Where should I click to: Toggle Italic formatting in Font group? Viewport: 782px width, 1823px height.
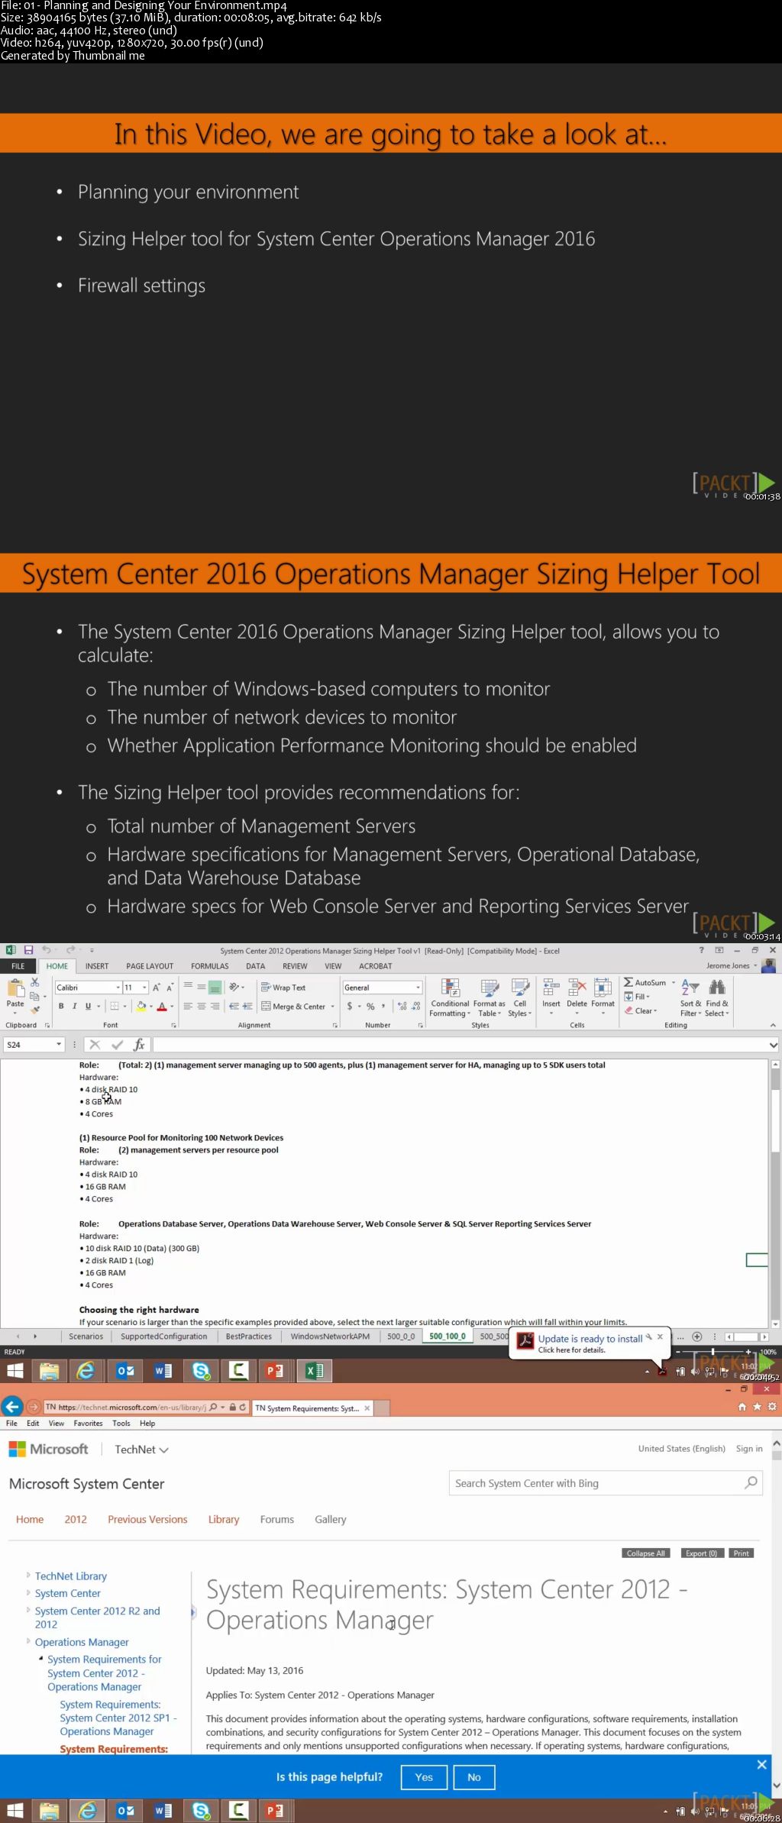(x=74, y=1007)
